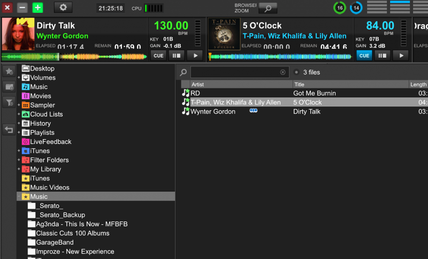
Task: Select the blue deck 14 indicator
Action: [356, 8]
